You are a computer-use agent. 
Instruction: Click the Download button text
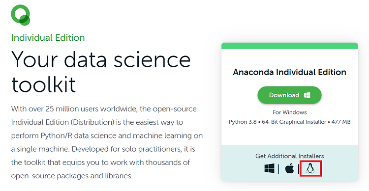point(284,95)
